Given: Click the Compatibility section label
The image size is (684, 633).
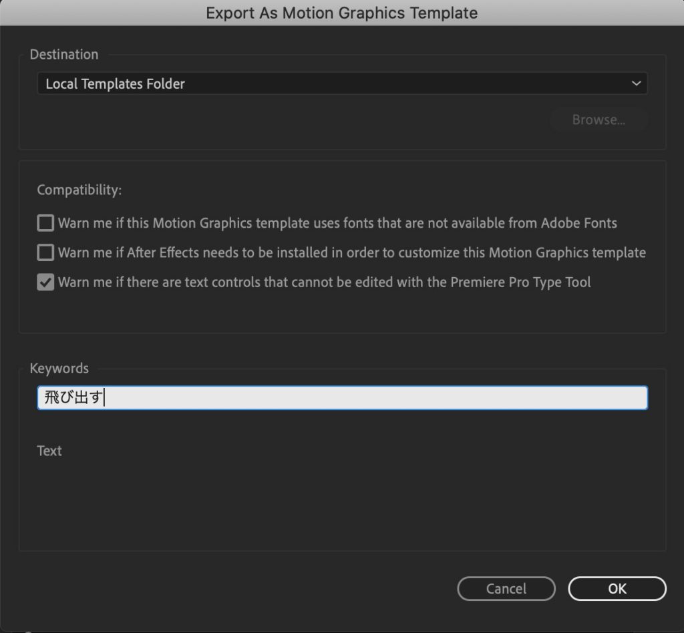Looking at the screenshot, I should [79, 190].
